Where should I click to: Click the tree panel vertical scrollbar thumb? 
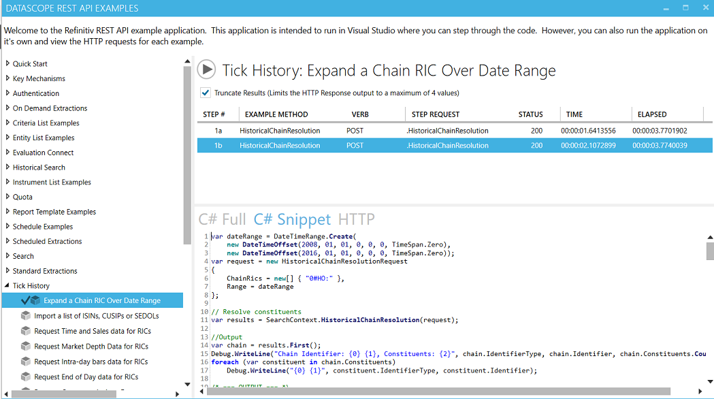[x=187, y=155]
